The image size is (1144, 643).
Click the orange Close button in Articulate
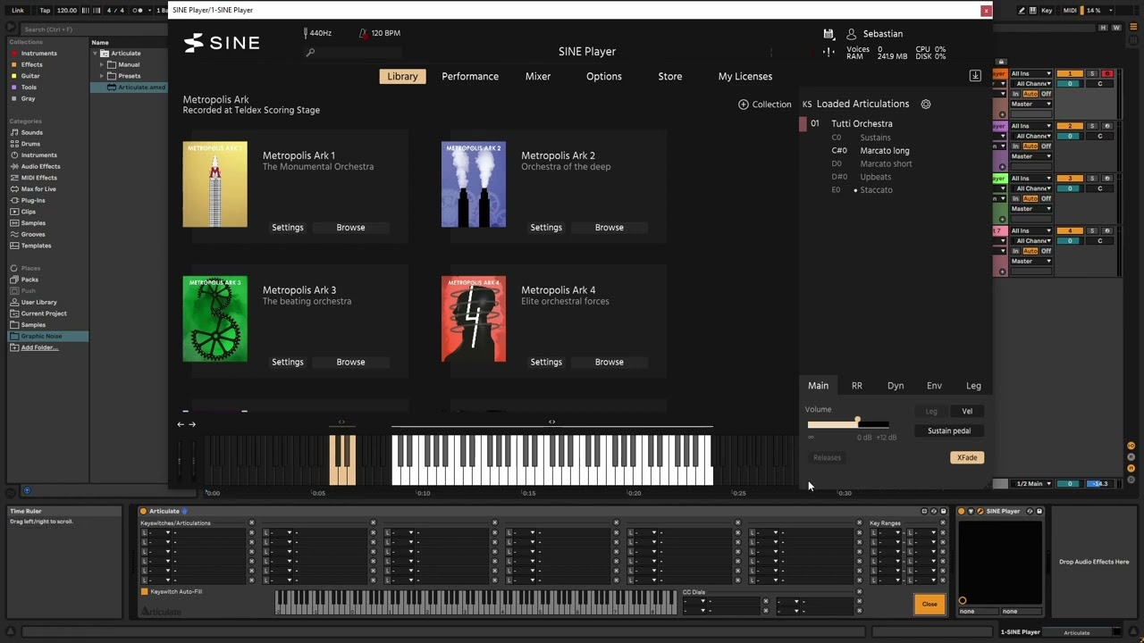(929, 605)
